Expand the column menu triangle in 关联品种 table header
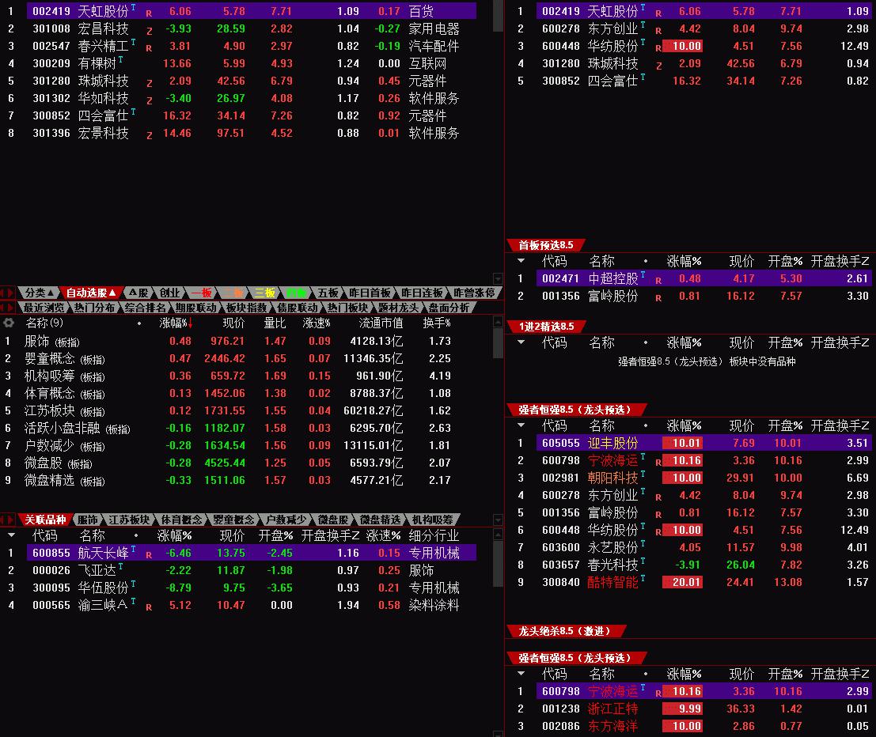The image size is (876, 737). [x=11, y=535]
